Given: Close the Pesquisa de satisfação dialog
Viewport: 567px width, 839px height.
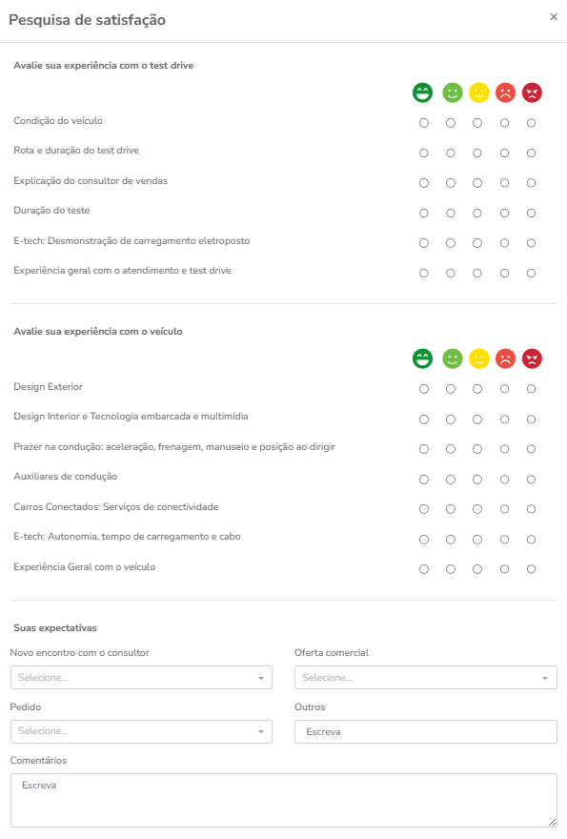Looking at the screenshot, I should (554, 16).
